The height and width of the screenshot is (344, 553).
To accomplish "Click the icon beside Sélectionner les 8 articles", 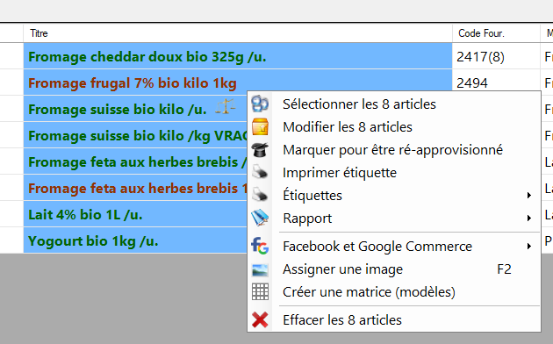I will (260, 104).
